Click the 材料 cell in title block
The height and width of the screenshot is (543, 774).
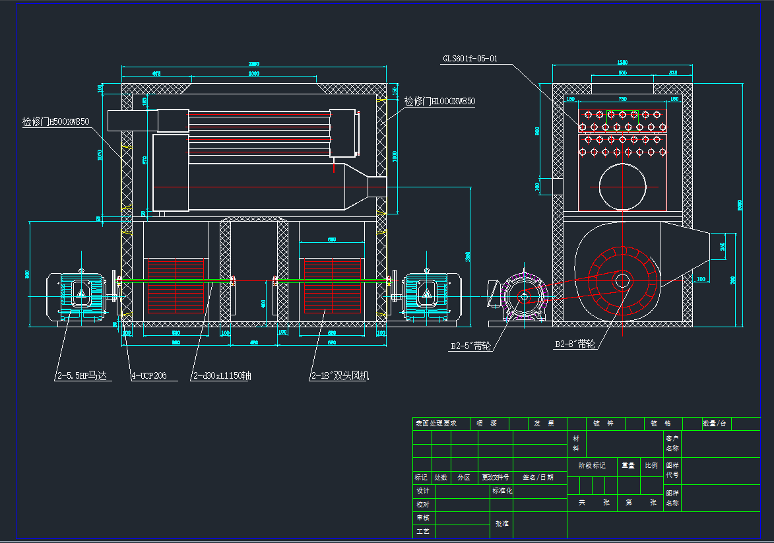coord(575,443)
